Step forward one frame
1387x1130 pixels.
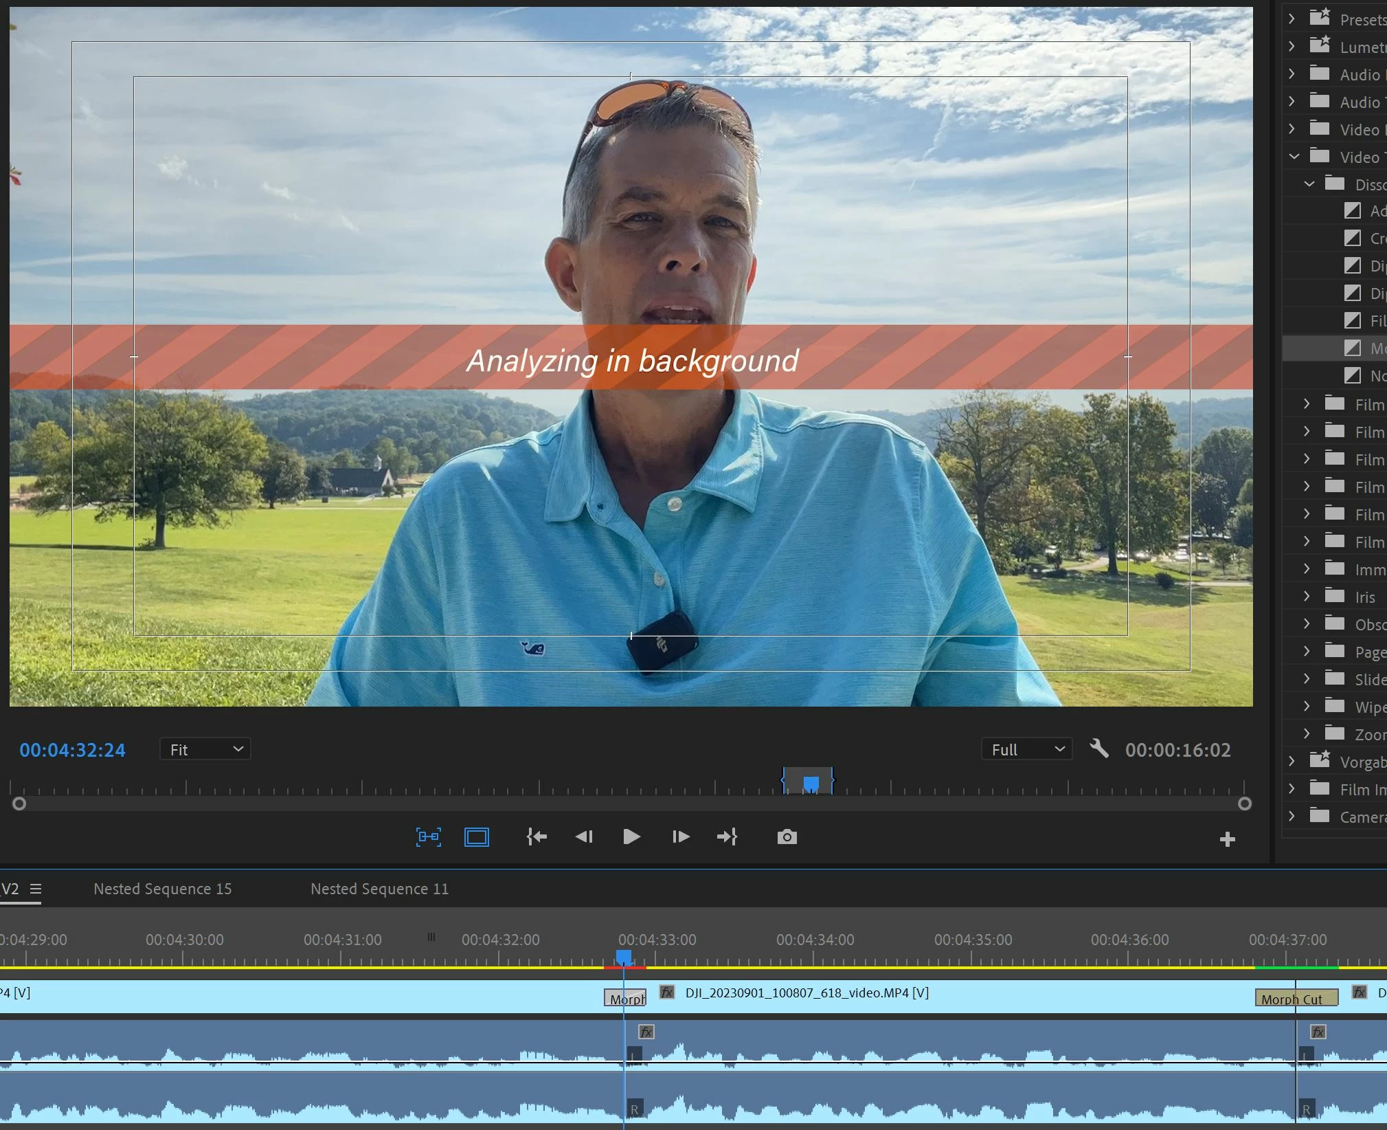tap(680, 837)
